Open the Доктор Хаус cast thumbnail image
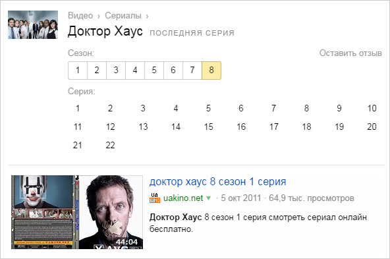Viewport: 390px width, 259px height. coord(33,24)
